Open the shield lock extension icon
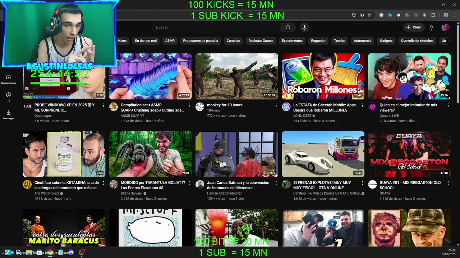The image size is (460, 258). [x=424, y=15]
